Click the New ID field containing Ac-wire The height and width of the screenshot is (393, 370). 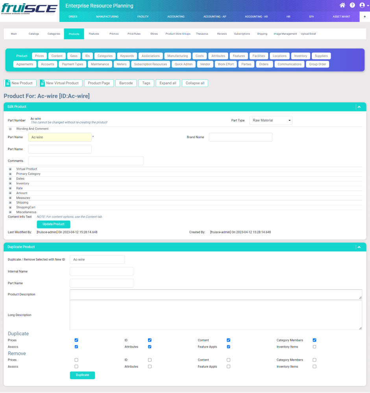[x=97, y=260]
